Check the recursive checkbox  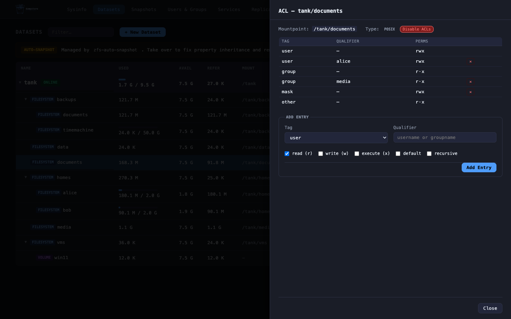tap(429, 153)
